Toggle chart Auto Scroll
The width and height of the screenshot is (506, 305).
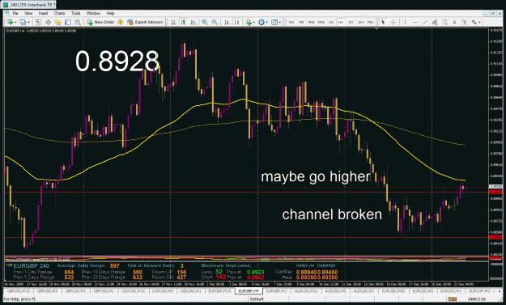point(227,22)
